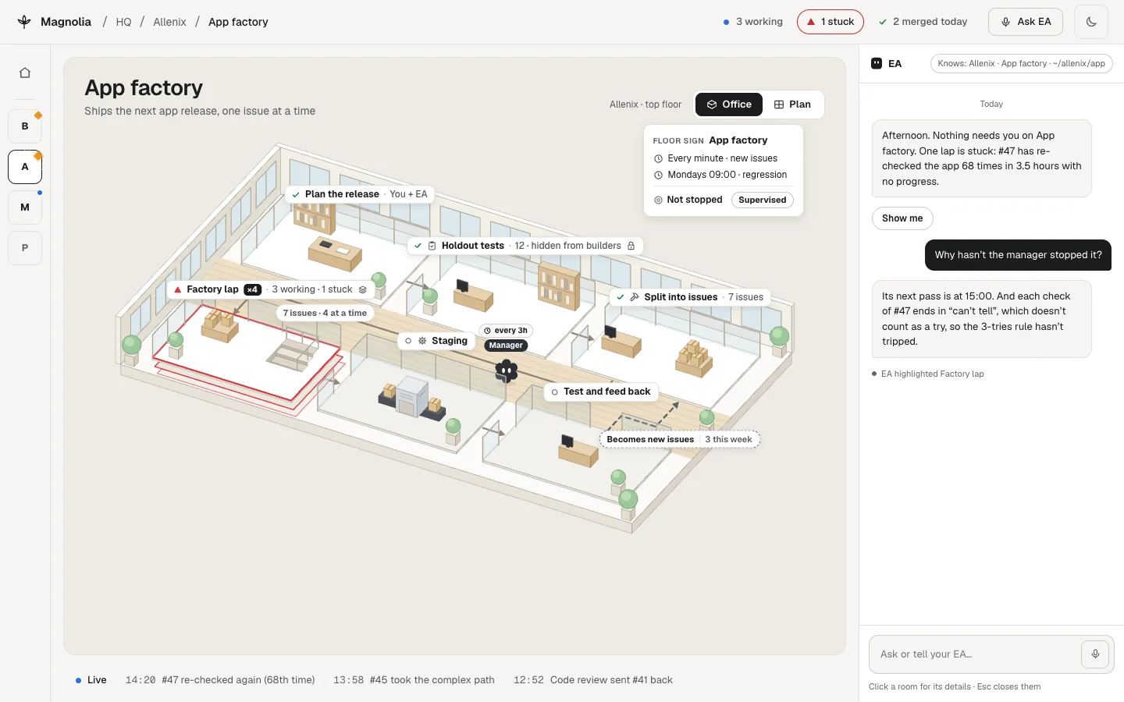Open the Test and feed back room
1124x702 pixels.
[x=600, y=392]
